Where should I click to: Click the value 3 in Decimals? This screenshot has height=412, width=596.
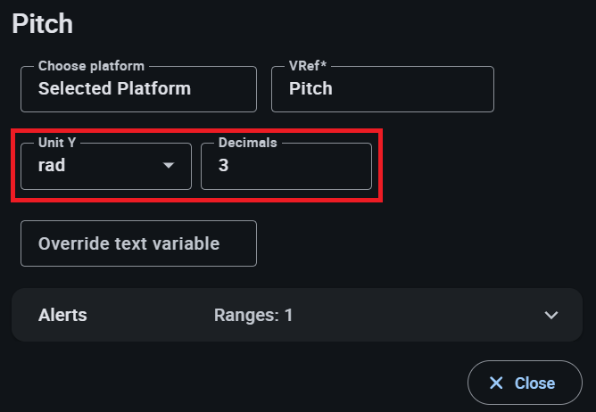(x=223, y=166)
